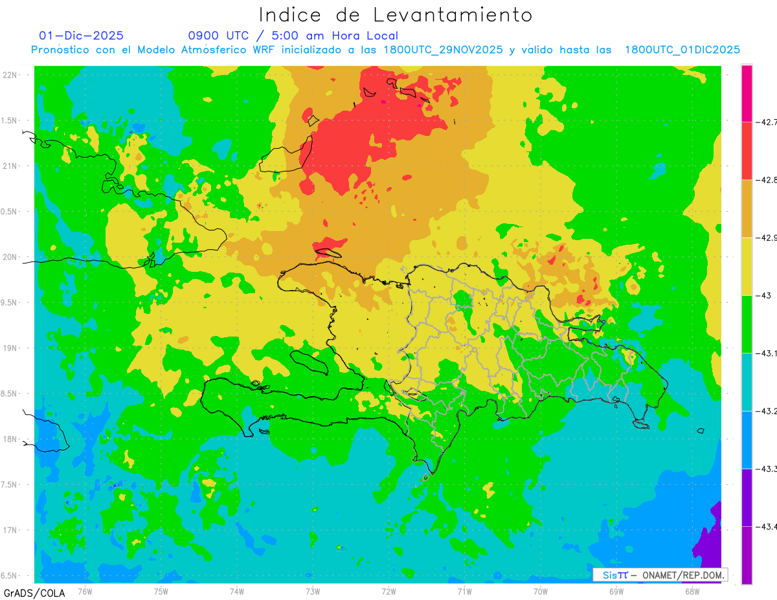The width and height of the screenshot is (777, 600).
Task: Click the legend value "-42.9"
Action: [767, 238]
